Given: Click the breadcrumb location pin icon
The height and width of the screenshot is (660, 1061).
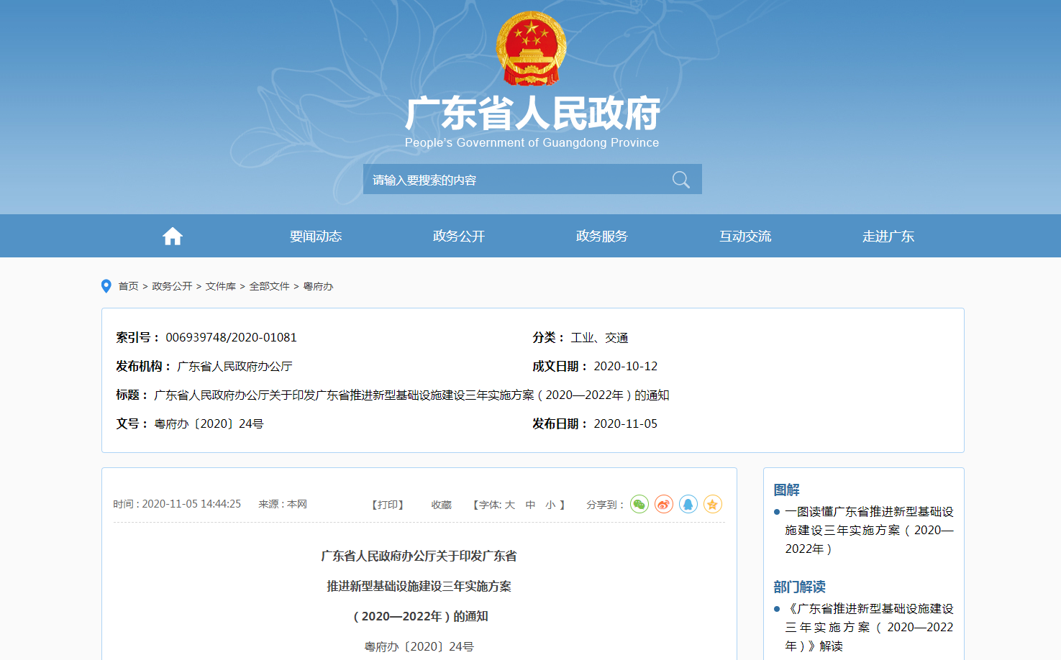Looking at the screenshot, I should 106,286.
